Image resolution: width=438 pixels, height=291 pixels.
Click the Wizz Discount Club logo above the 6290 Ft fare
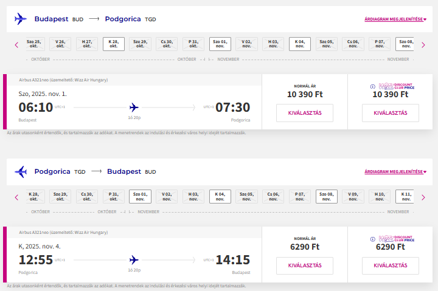coord(397,239)
